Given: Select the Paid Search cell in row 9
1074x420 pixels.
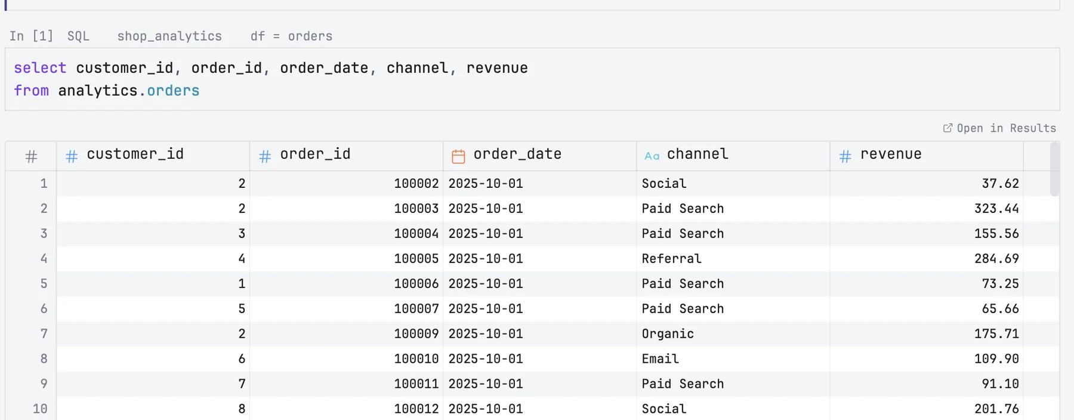Looking at the screenshot, I should pos(733,384).
